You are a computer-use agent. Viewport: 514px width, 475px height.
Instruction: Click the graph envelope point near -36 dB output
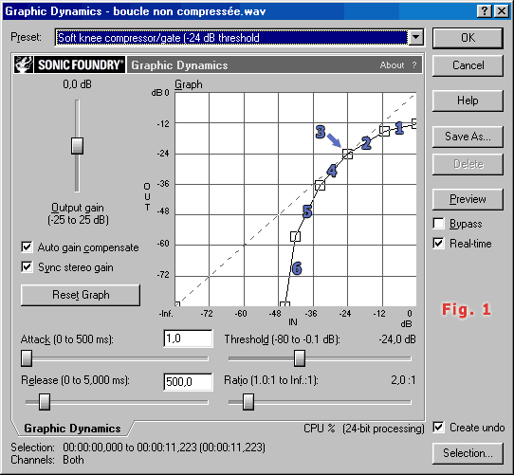(x=320, y=185)
